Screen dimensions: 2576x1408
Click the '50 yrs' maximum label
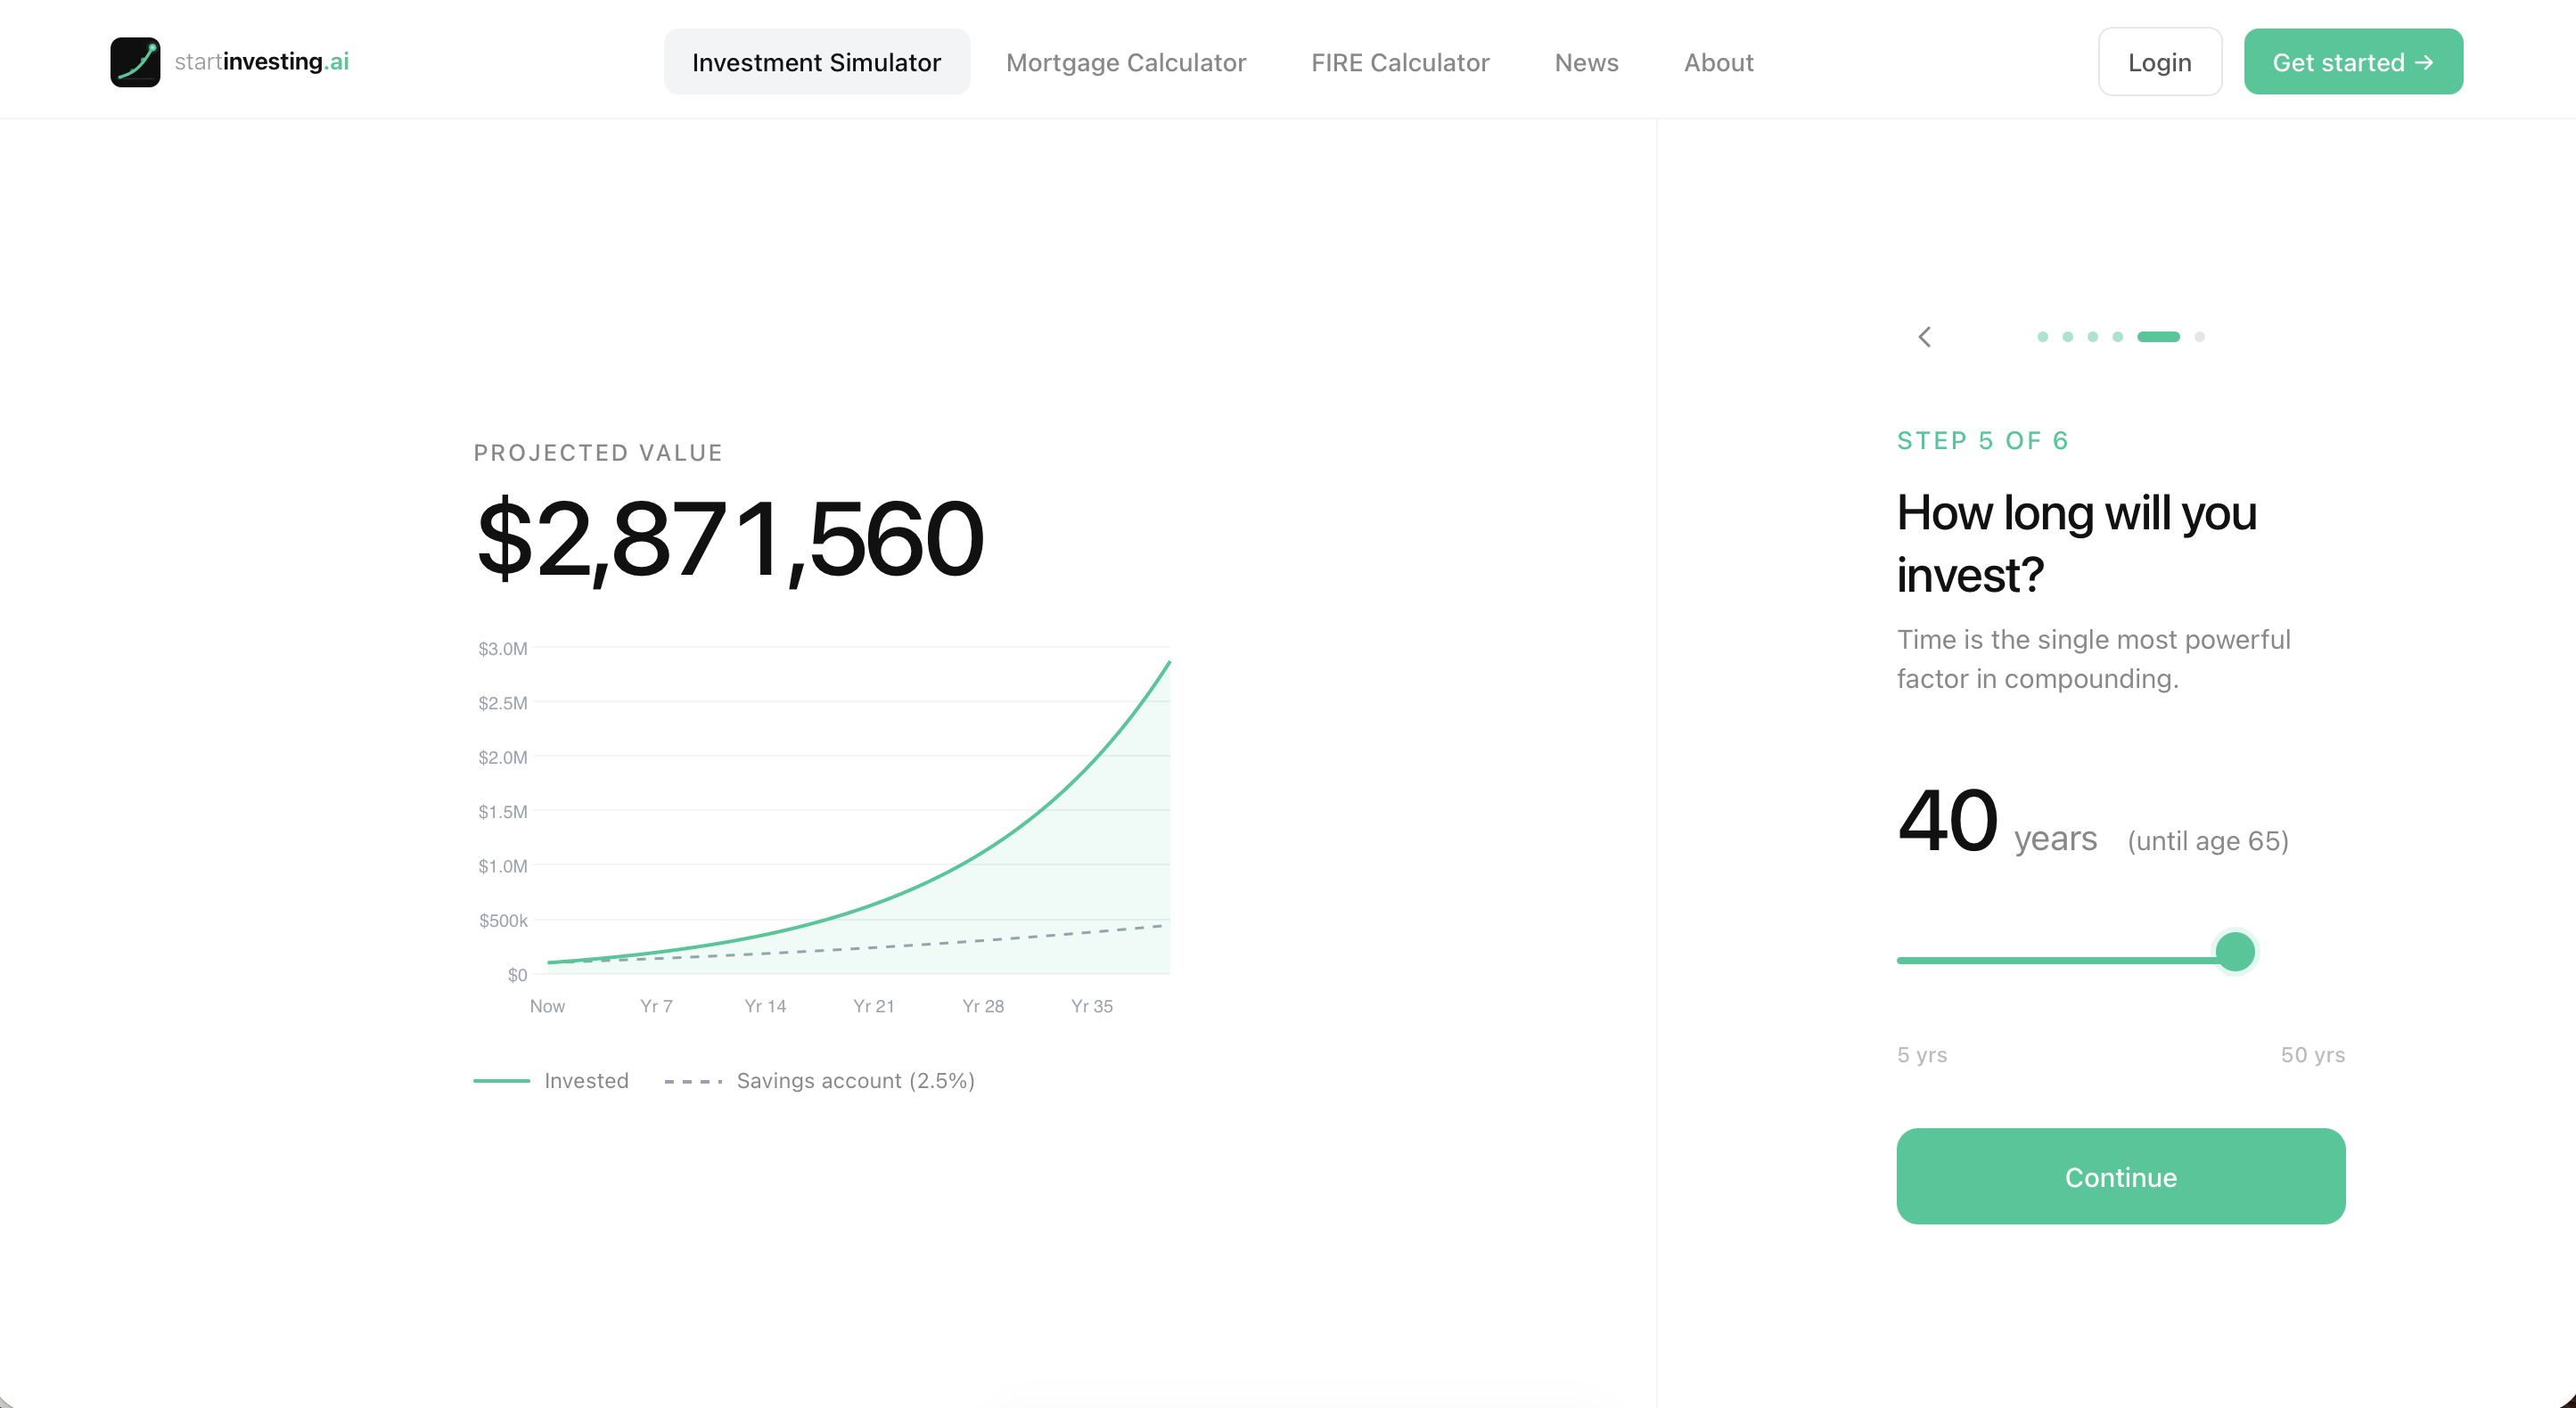click(x=2312, y=1055)
